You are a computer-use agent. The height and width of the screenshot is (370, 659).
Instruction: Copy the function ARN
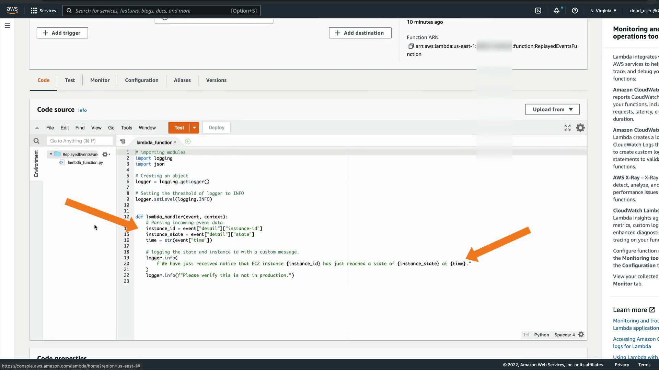click(x=411, y=46)
